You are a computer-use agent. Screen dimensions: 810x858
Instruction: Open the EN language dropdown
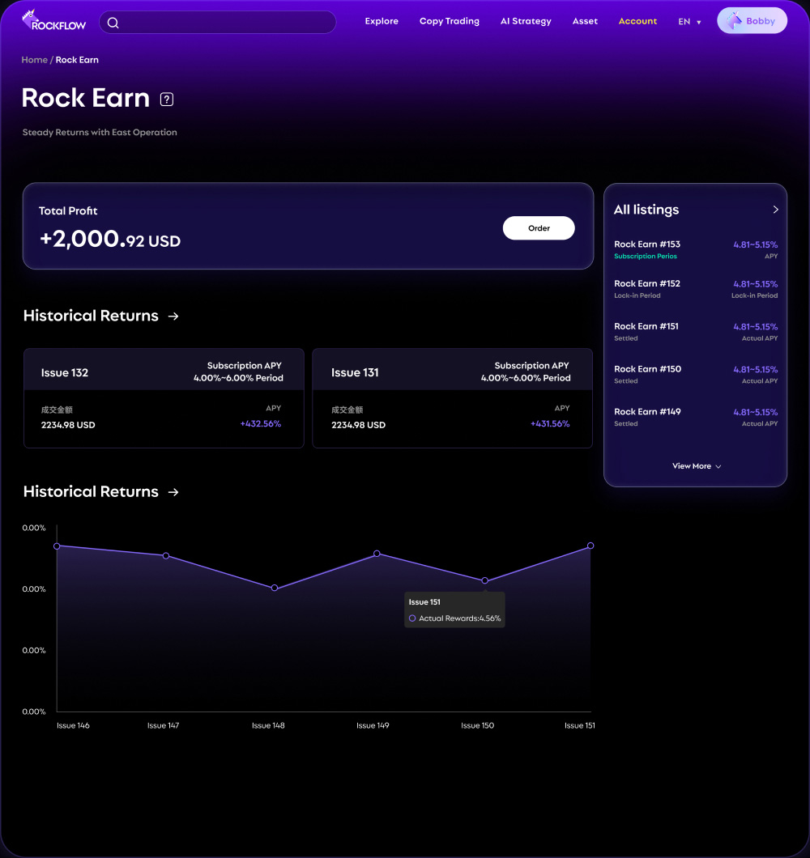pos(689,22)
